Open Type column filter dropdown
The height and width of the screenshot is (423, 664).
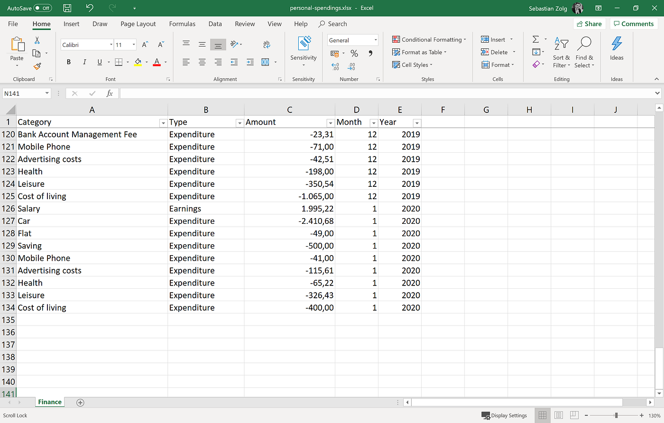point(240,123)
